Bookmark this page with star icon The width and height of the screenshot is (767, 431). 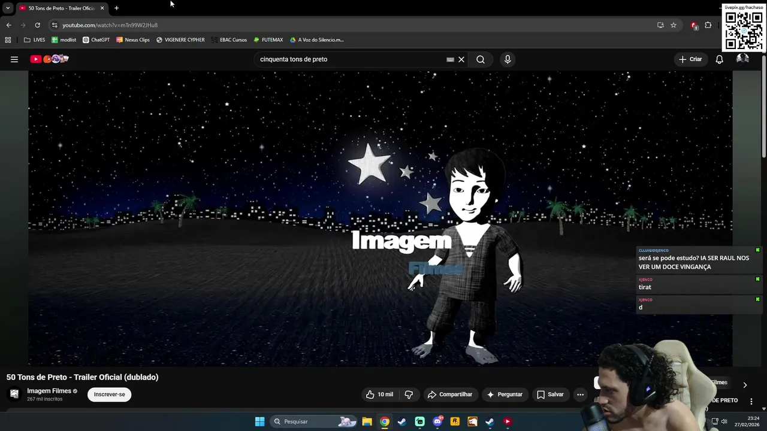674,25
